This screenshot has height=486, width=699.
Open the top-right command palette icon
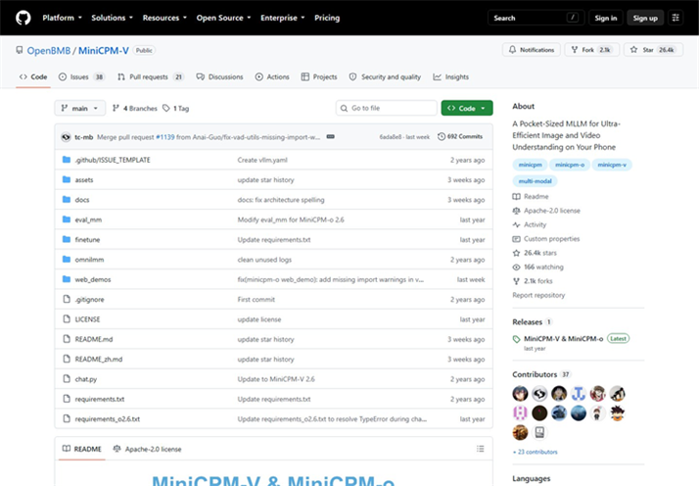tap(676, 18)
